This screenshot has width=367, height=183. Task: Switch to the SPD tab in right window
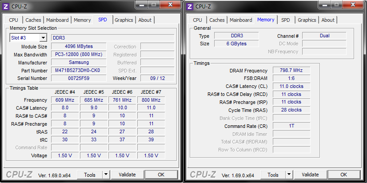click(286, 20)
